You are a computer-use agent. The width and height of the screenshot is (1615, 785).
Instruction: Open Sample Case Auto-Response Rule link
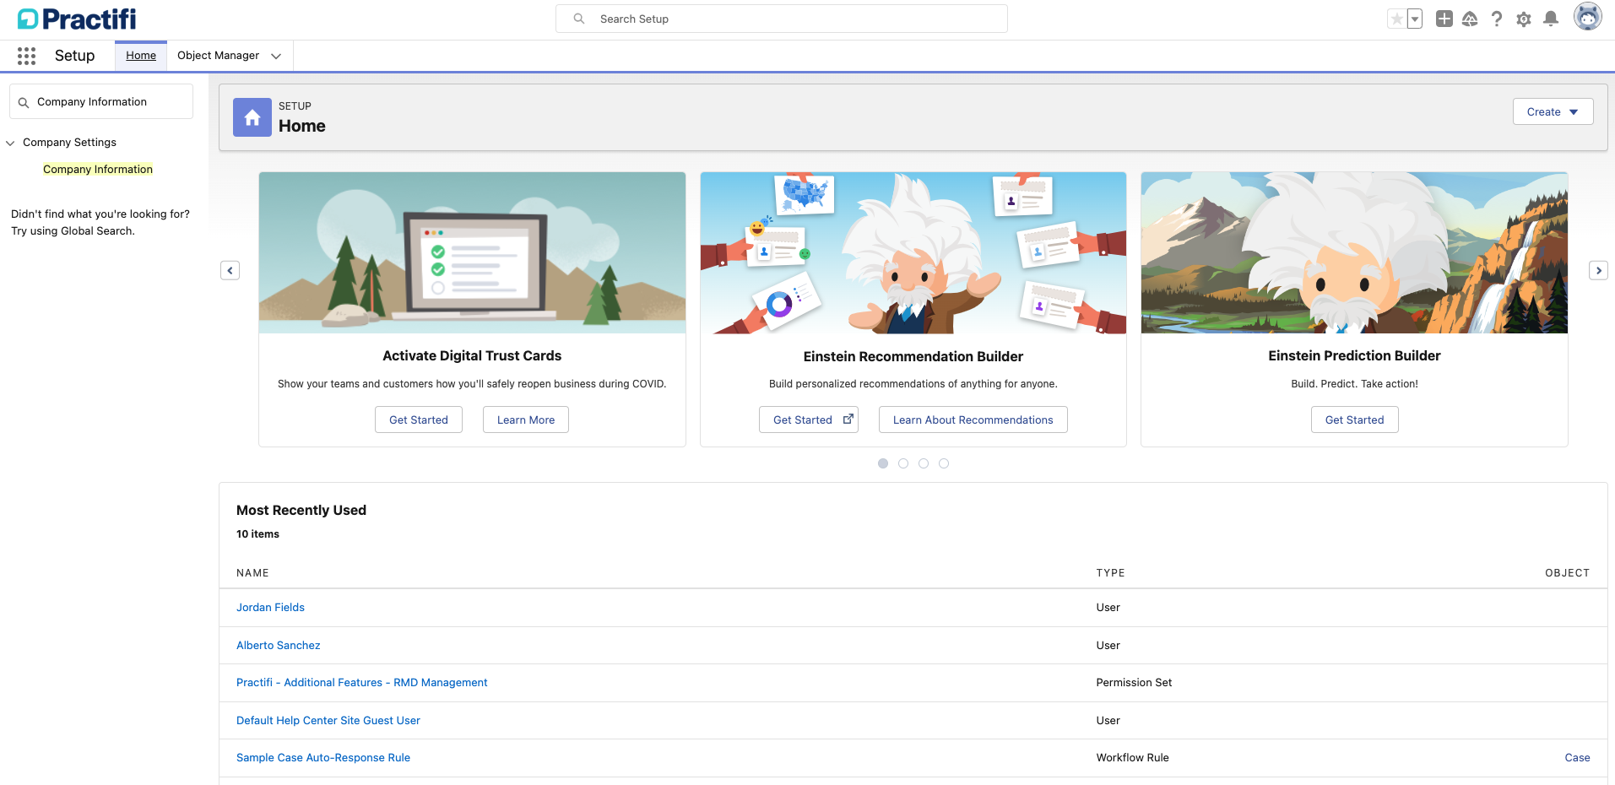[x=323, y=758]
